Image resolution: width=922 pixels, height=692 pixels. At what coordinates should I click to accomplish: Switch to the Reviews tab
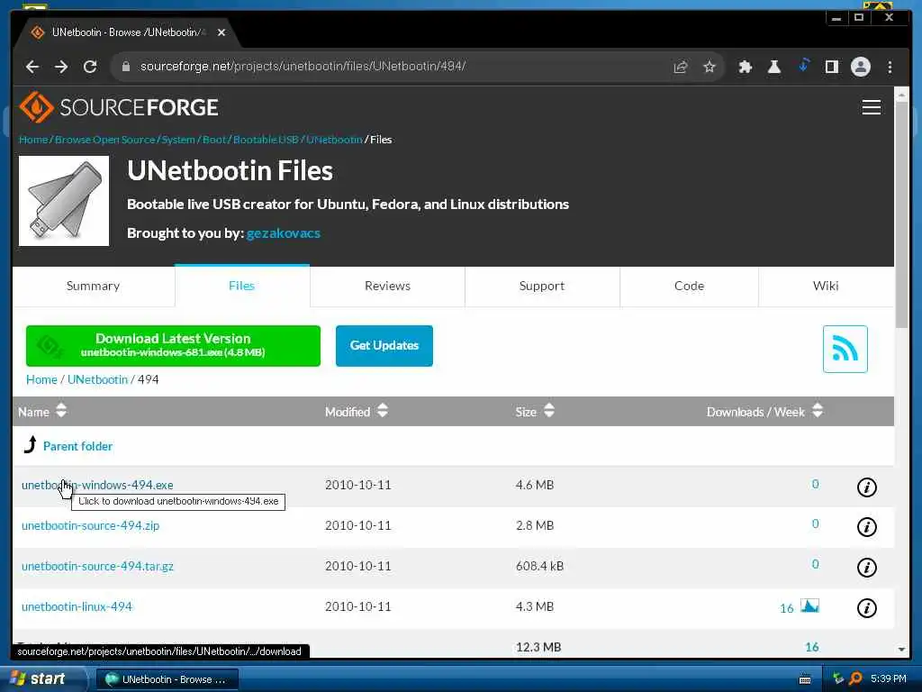point(387,286)
